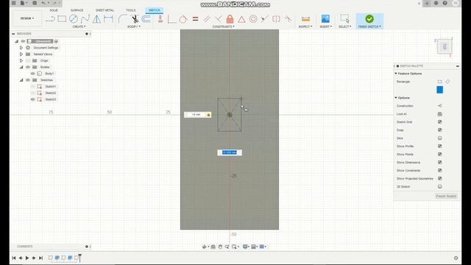471x265 pixels.
Task: Apply Perpendicular constraint
Action: (x=219, y=19)
